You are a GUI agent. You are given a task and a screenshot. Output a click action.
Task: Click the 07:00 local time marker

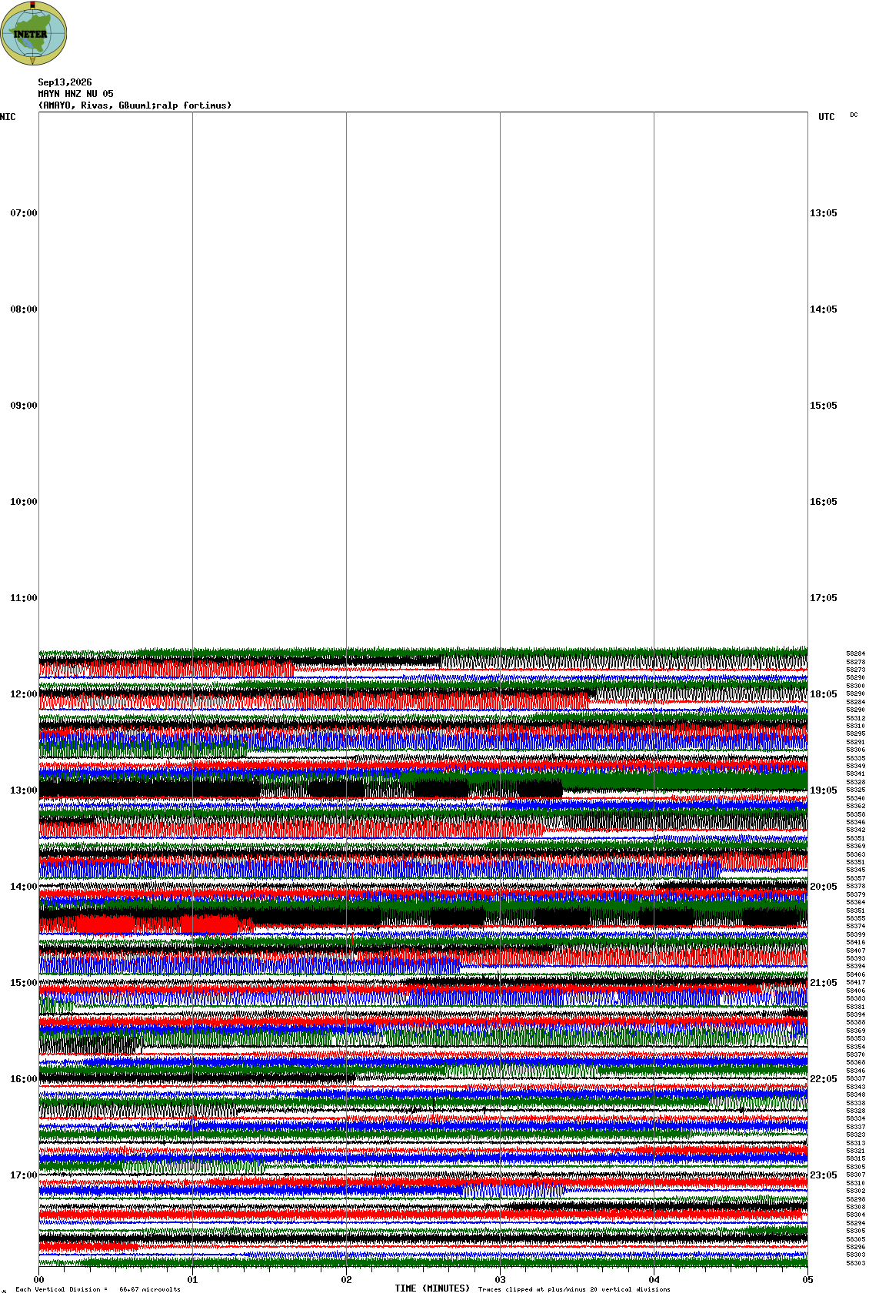(24, 213)
